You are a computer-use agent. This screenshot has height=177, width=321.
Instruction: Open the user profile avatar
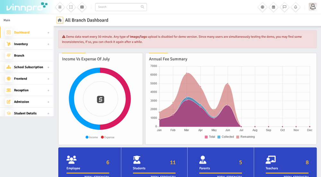312,7
